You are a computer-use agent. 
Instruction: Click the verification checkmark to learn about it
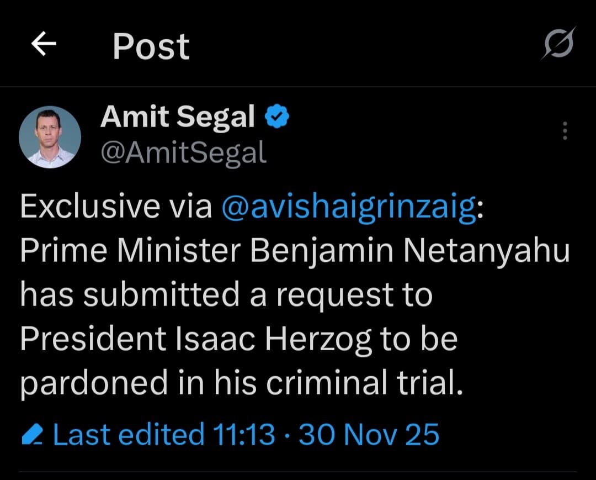coord(276,116)
